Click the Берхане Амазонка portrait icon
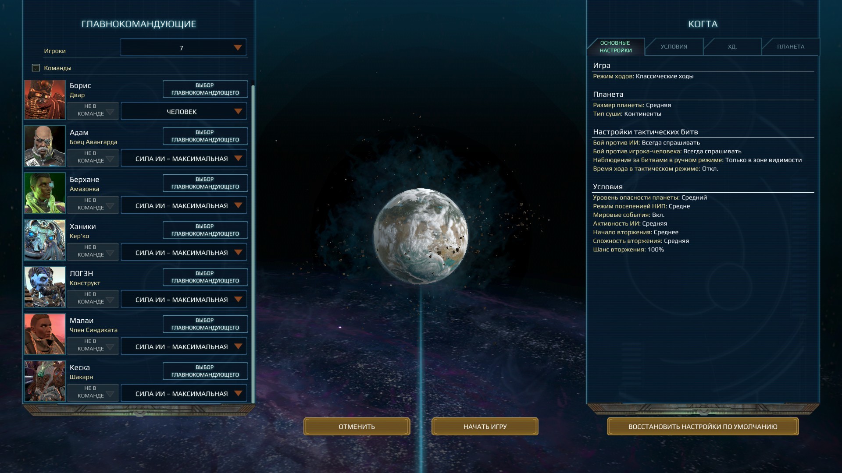Screen dimensions: 842x473 (x=45, y=193)
